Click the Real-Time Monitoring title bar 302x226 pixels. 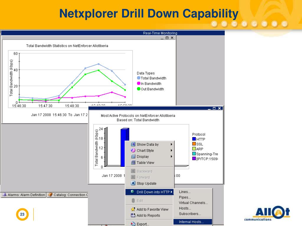pyautogui.click(x=113, y=33)
